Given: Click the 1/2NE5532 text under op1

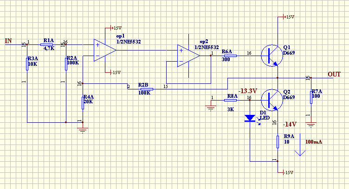Looking at the screenshot, I should 129,42.
